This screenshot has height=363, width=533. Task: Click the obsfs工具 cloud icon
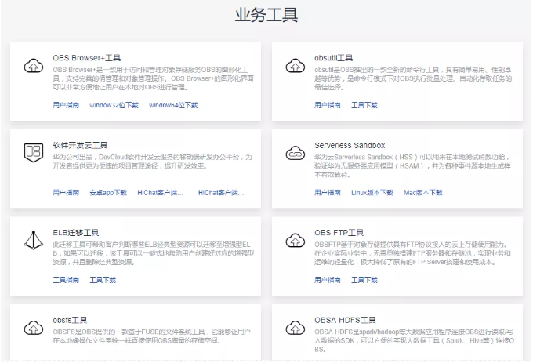33,328
